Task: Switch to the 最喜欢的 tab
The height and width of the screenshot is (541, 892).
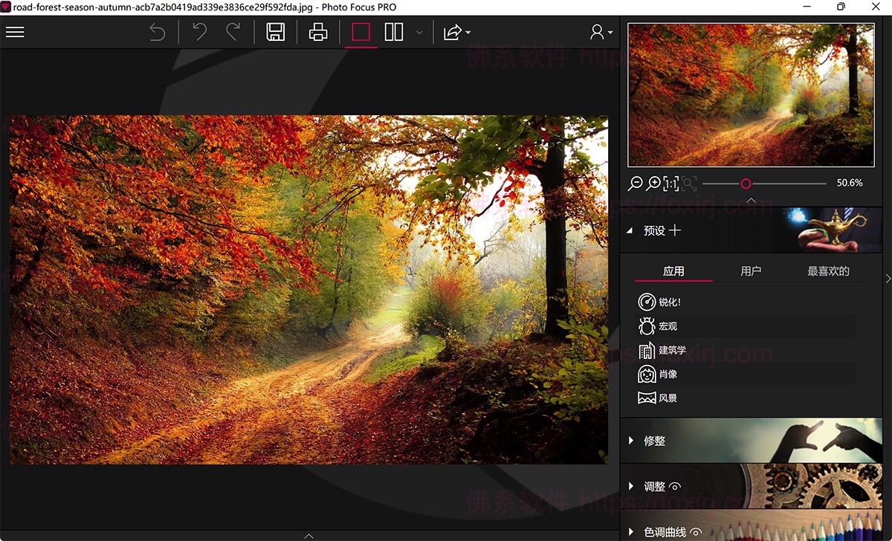Action: tap(828, 270)
